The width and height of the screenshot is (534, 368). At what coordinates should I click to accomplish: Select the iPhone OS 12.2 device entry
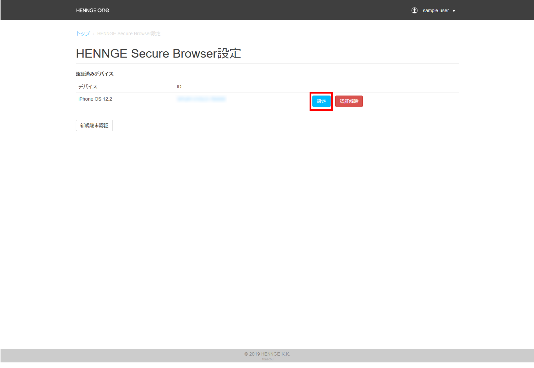pos(95,99)
